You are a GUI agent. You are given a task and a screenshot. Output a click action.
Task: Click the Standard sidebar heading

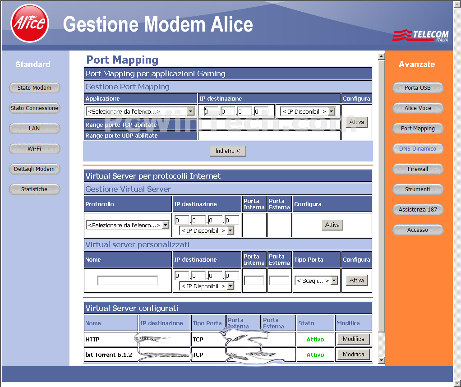tap(33, 64)
